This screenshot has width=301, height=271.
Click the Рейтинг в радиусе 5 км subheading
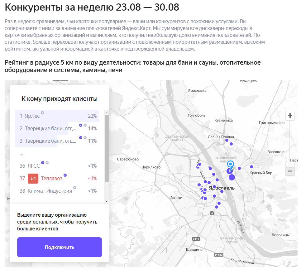[x=133, y=66]
